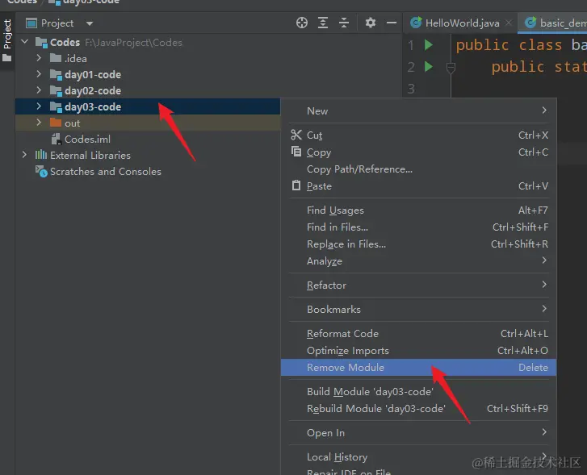The width and height of the screenshot is (587, 475).
Task: Choose Copy from context menu
Action: click(418, 152)
